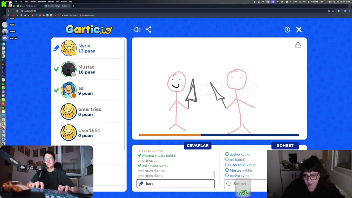Click the CEVAPLAR tab label
The height and width of the screenshot is (198, 352).
click(x=198, y=145)
